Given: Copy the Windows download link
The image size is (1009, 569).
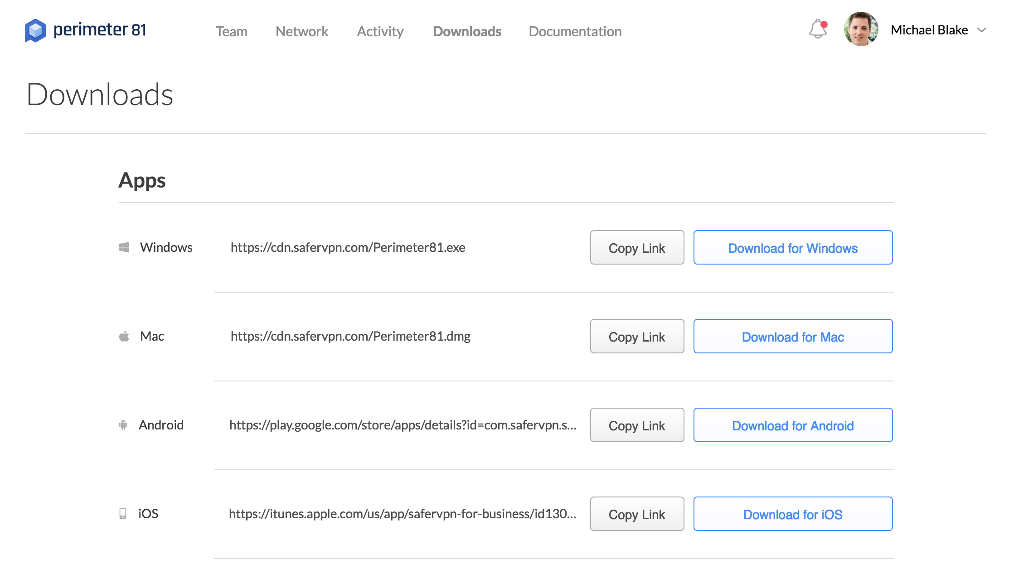Looking at the screenshot, I should click(637, 248).
